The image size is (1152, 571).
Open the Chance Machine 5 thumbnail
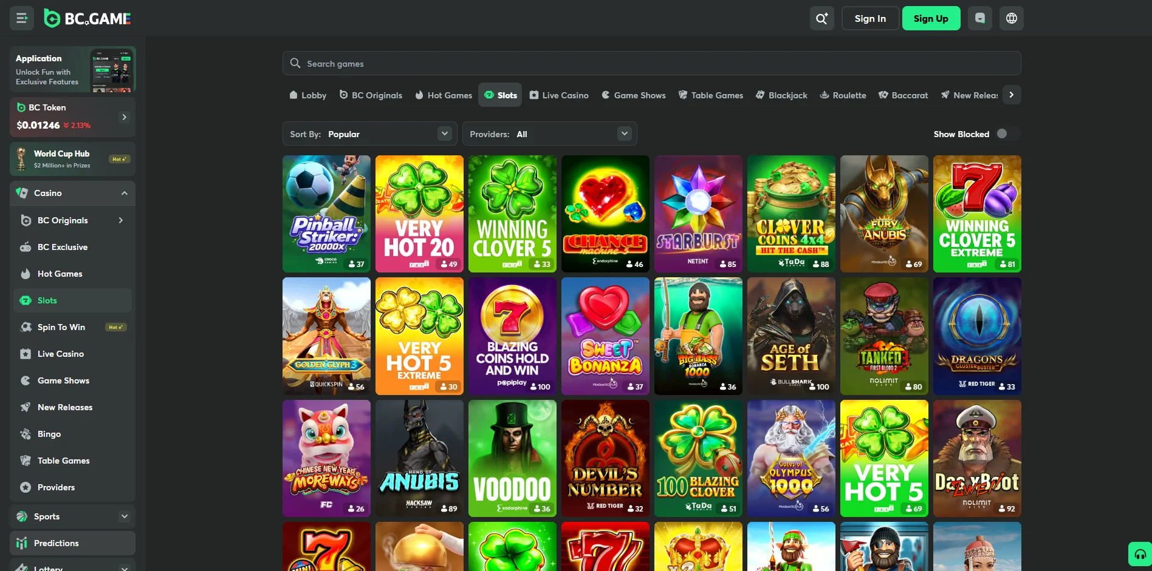click(x=605, y=214)
